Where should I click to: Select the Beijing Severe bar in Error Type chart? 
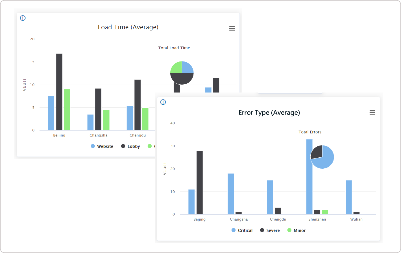tap(200, 182)
